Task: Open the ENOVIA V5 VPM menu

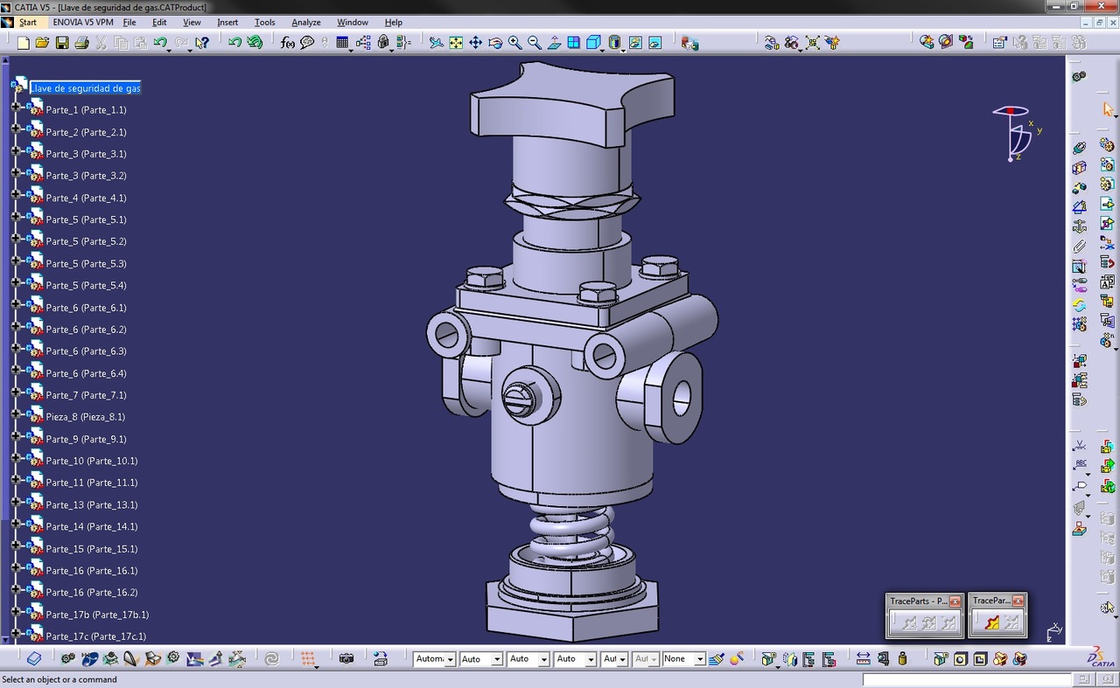Action: click(83, 22)
